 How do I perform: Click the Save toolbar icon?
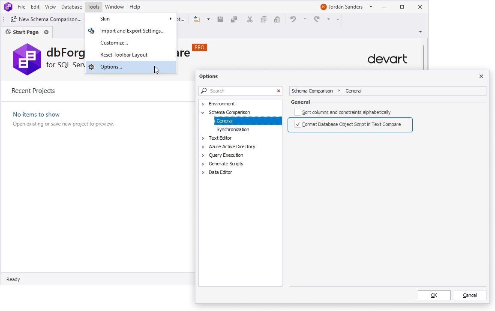click(220, 19)
